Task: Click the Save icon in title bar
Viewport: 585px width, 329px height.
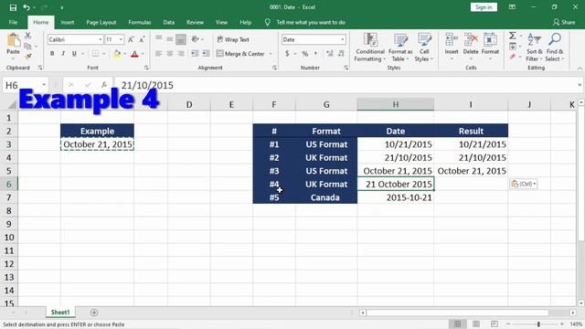Action: (13, 7)
